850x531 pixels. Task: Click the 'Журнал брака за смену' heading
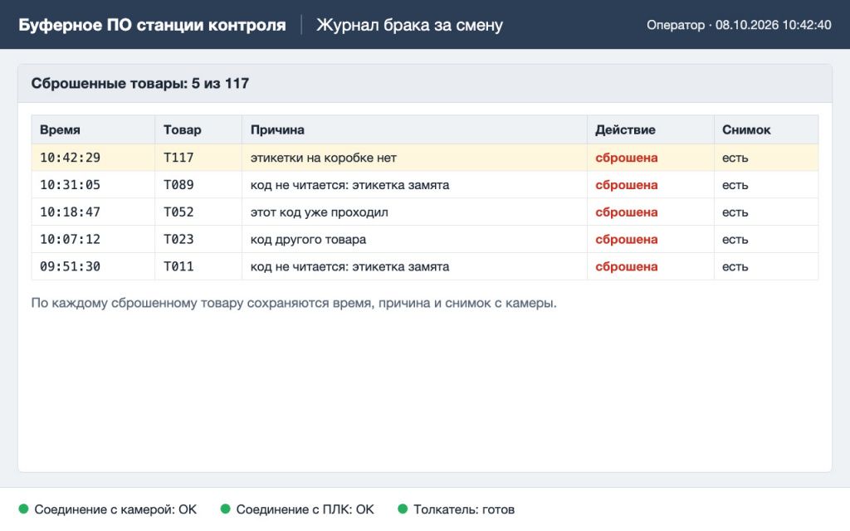pyautogui.click(x=410, y=25)
